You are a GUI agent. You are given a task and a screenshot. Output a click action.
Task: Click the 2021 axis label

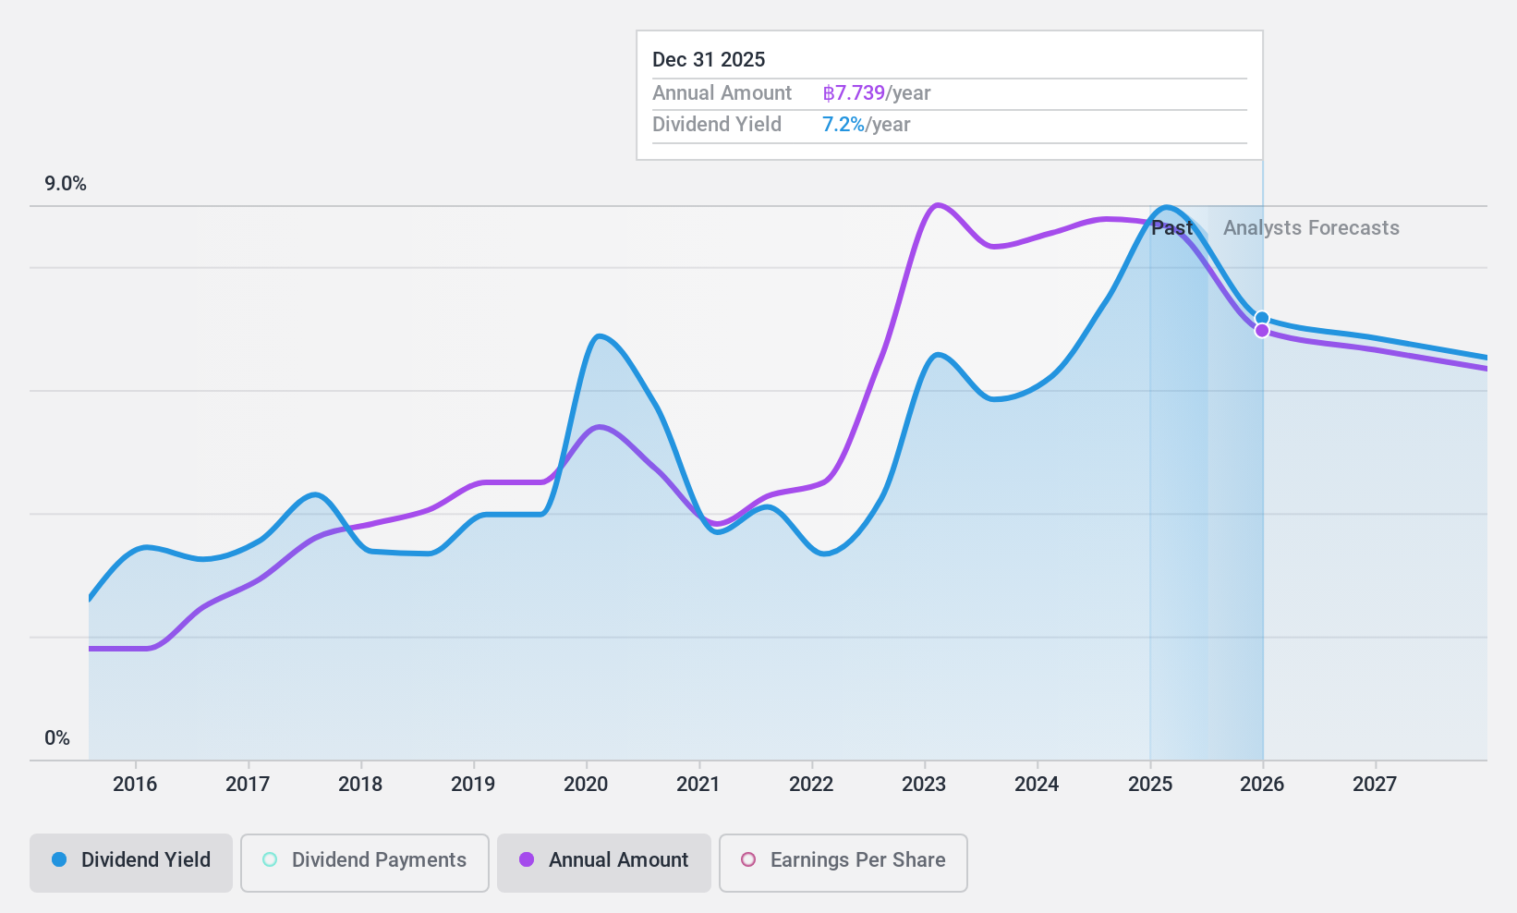coord(698,785)
